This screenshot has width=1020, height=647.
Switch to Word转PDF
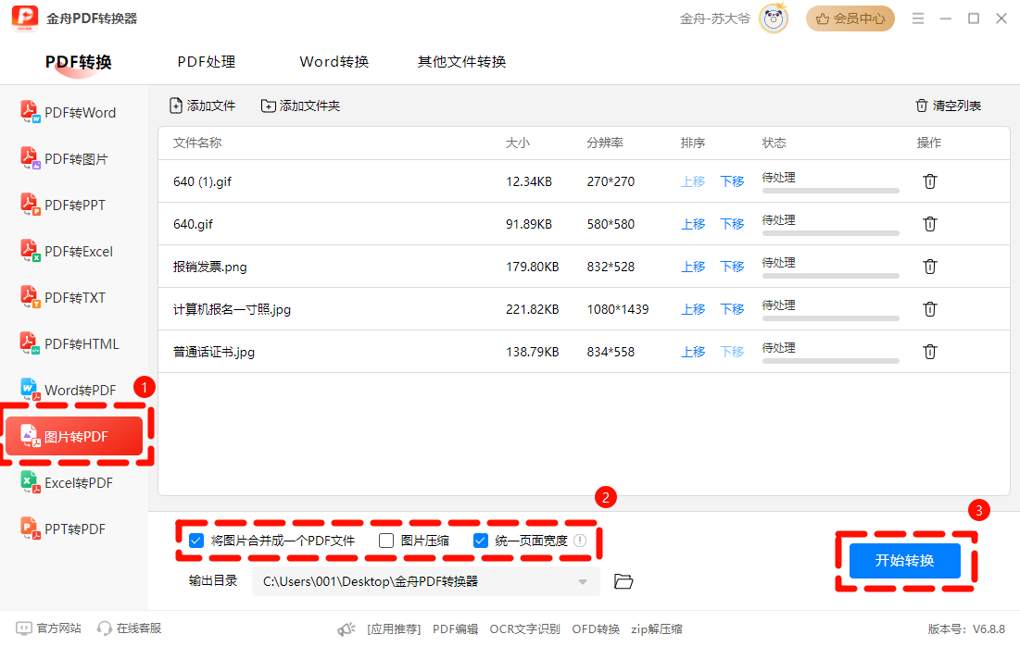69,391
